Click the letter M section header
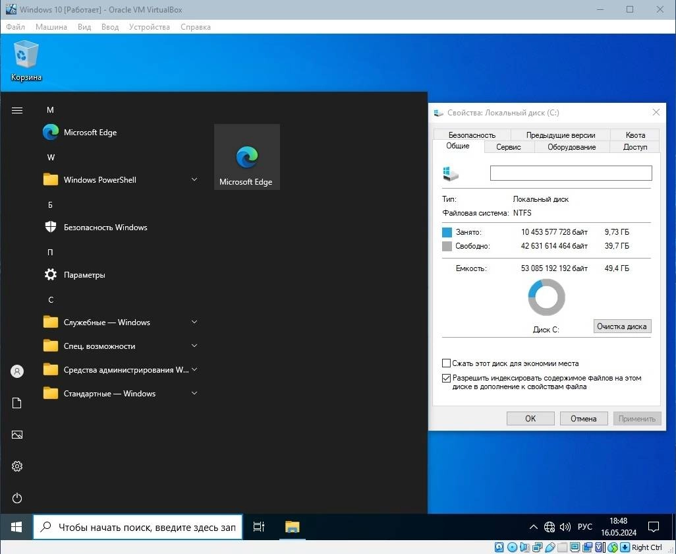 pos(51,110)
